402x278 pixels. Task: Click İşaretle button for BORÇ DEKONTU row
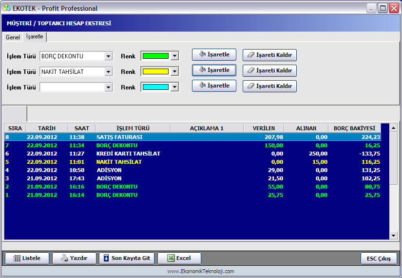click(214, 55)
